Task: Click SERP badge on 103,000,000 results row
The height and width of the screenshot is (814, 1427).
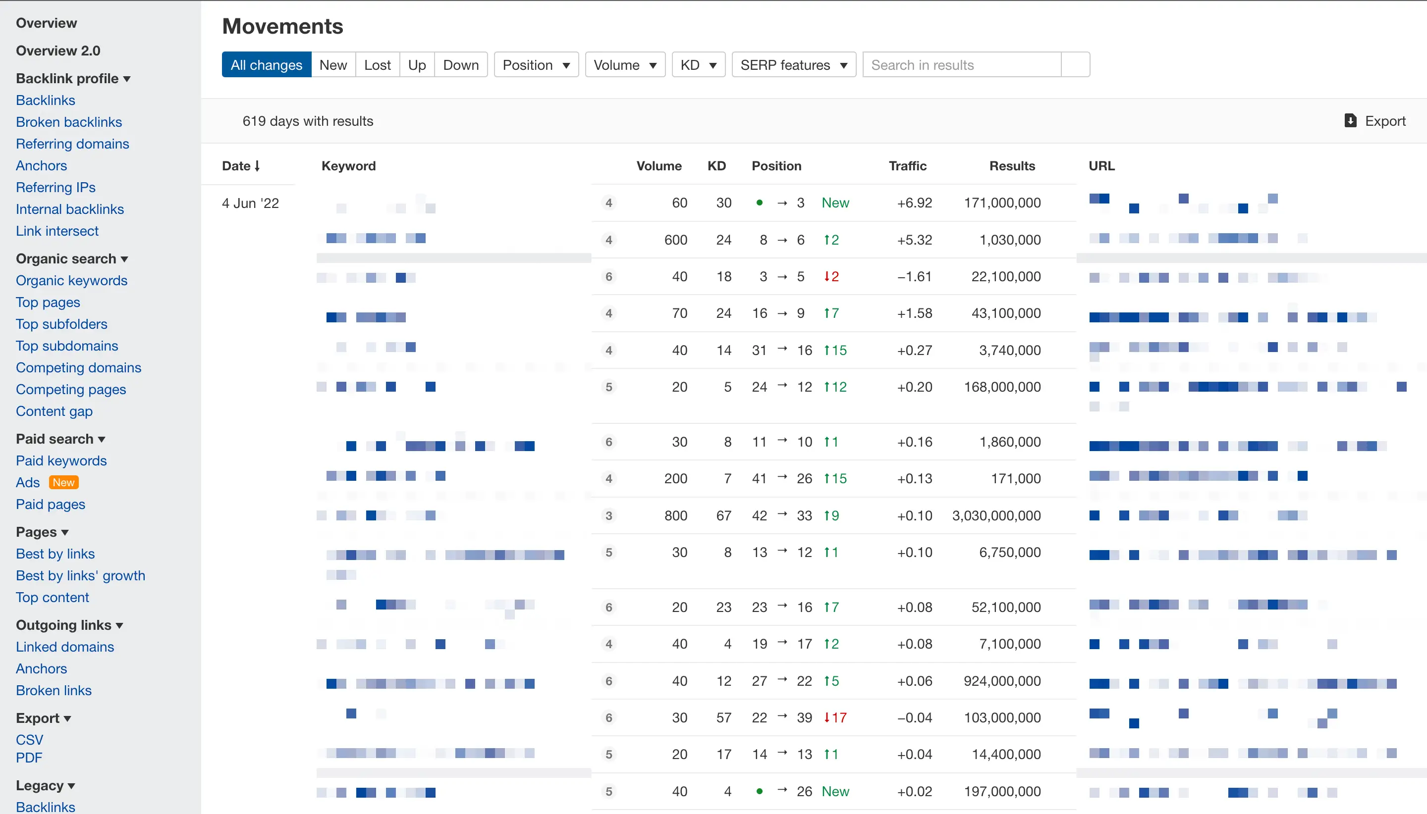Action: pos(608,718)
